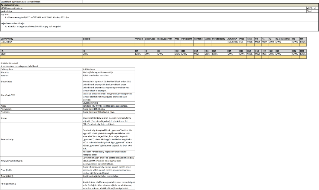Select the 'H2_óraátállítás' column header
Viewport: 319px width, 190px height.
[283, 39]
